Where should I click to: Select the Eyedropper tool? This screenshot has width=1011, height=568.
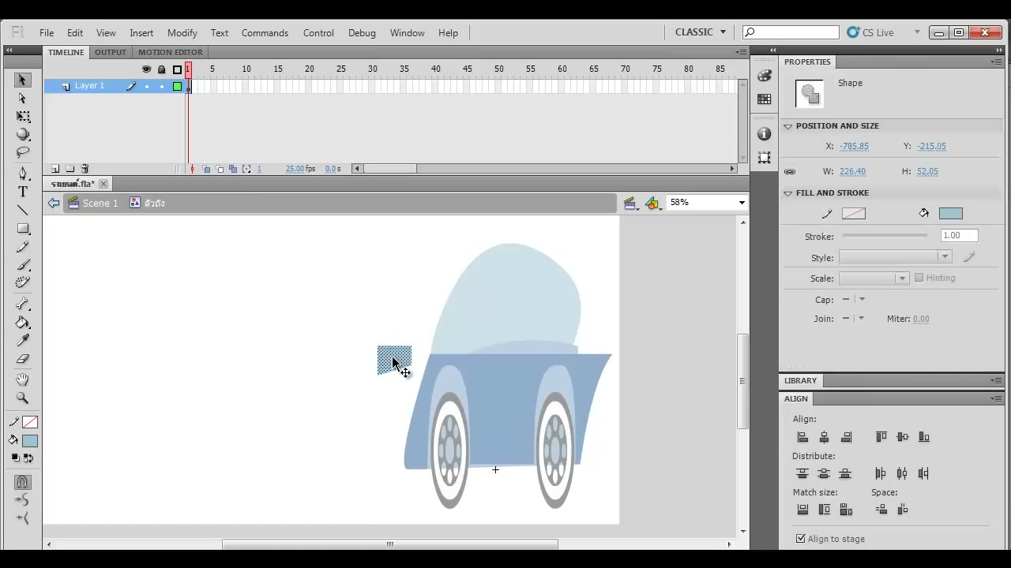(x=23, y=341)
